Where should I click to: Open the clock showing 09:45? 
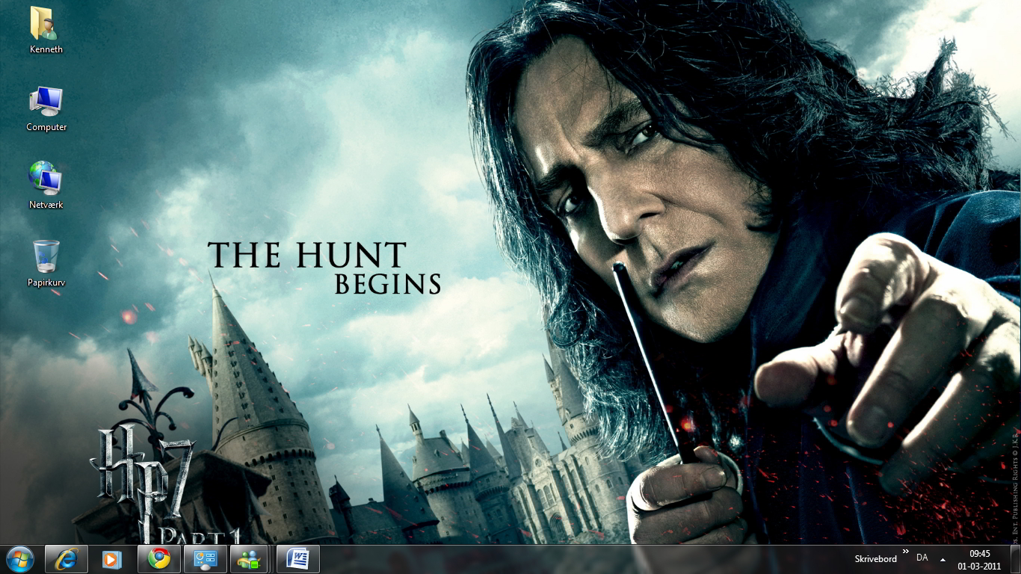(x=979, y=559)
